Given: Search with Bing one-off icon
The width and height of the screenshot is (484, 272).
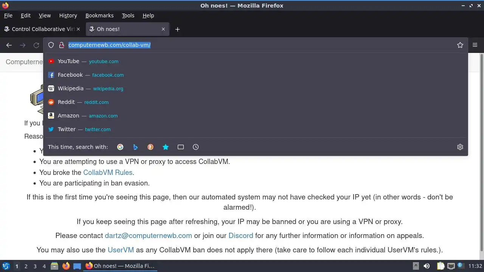Looking at the screenshot, I should pos(135,147).
